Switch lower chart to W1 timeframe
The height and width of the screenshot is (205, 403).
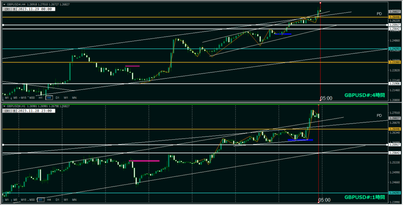click(66, 199)
